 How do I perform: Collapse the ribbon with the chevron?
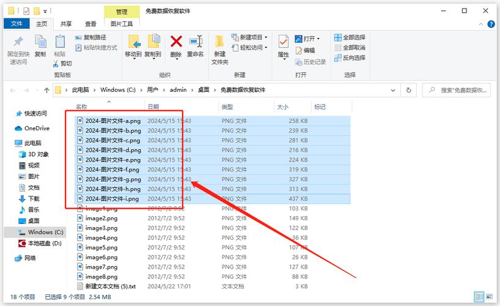coord(481,24)
